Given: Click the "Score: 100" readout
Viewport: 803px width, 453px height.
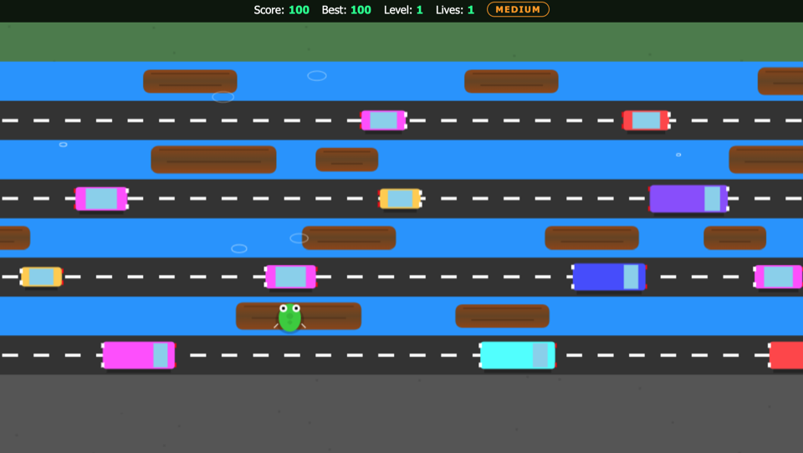Looking at the screenshot, I should pyautogui.click(x=282, y=10).
